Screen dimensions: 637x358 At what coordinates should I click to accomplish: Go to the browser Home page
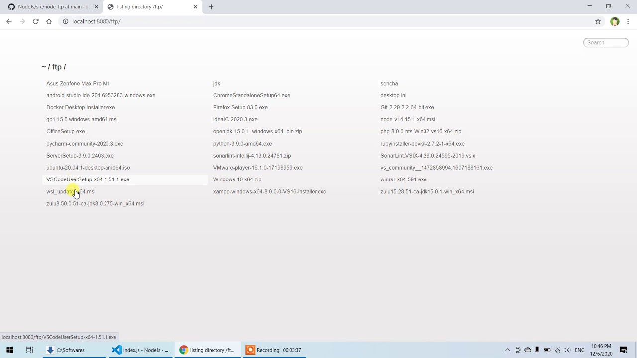coord(49,21)
